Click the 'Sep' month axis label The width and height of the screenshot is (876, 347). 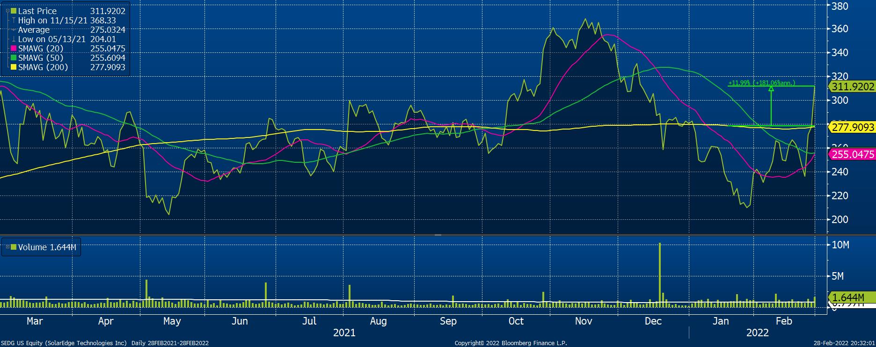(x=448, y=321)
